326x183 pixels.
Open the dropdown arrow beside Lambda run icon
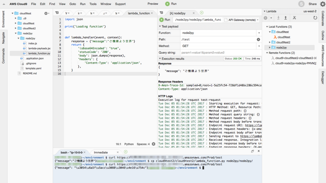271,18
